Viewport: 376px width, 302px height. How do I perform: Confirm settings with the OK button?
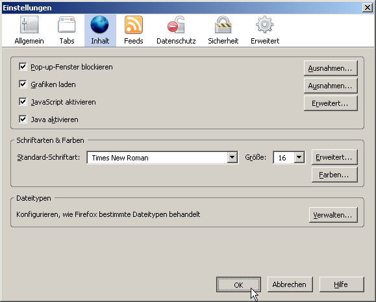click(238, 284)
